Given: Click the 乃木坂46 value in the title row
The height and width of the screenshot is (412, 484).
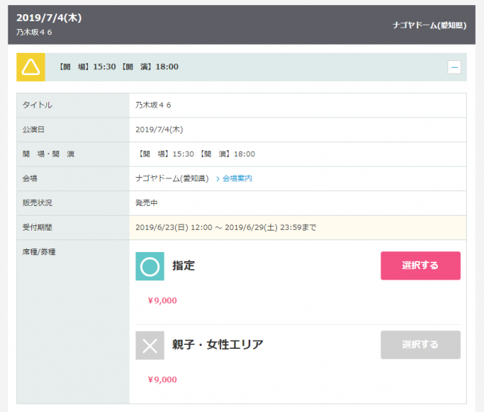Looking at the screenshot, I should [153, 105].
